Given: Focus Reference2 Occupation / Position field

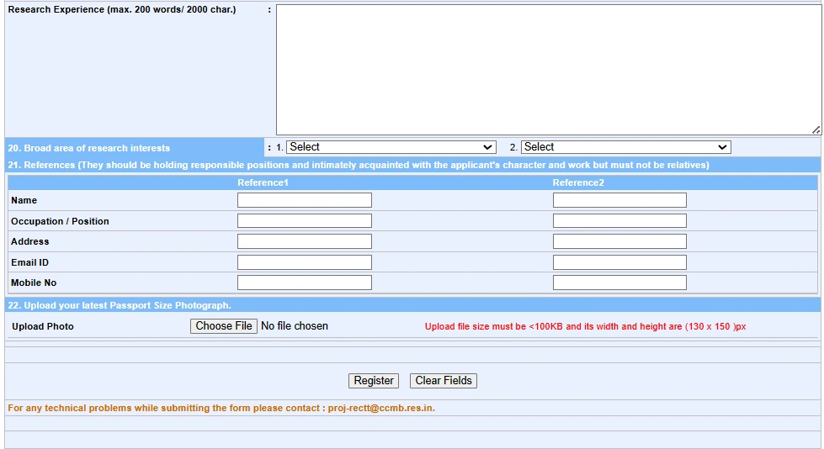Looking at the screenshot, I should [619, 221].
